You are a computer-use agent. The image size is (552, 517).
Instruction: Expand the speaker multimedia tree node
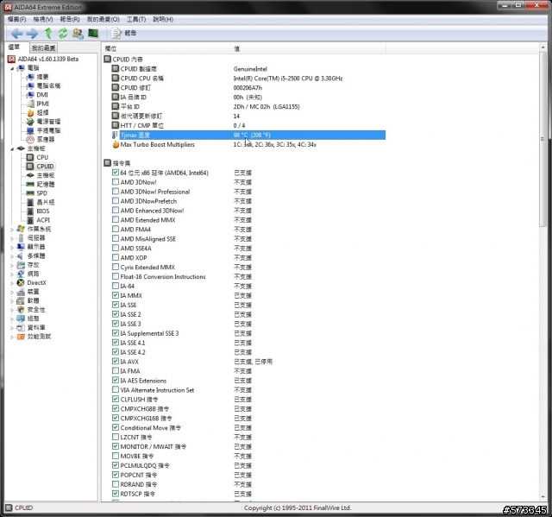pyautogui.click(x=12, y=256)
